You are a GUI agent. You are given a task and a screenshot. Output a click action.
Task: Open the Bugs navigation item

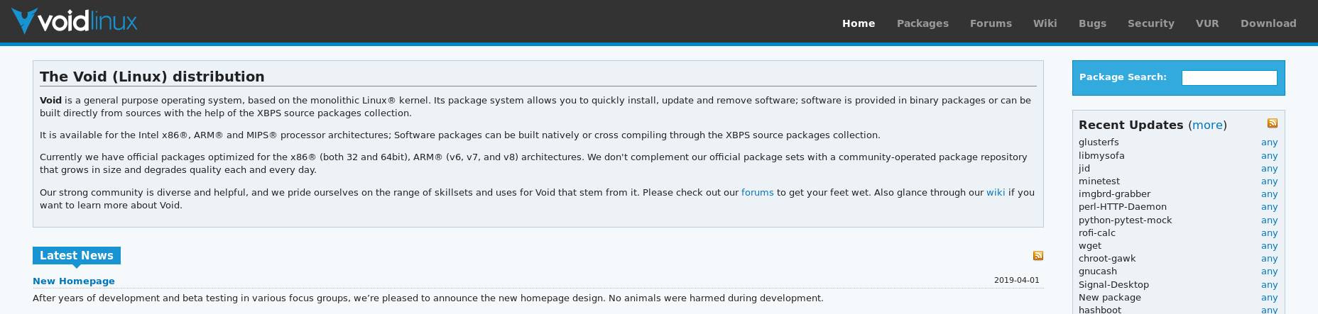pos(1092,23)
